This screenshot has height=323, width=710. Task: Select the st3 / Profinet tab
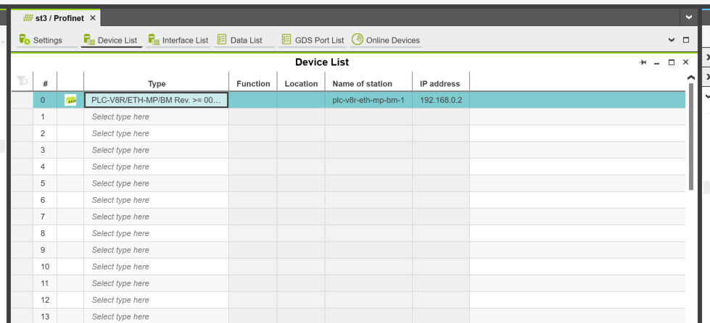click(x=54, y=17)
